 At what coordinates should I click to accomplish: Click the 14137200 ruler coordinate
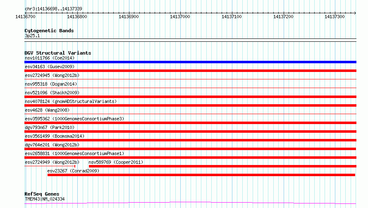click(x=283, y=17)
